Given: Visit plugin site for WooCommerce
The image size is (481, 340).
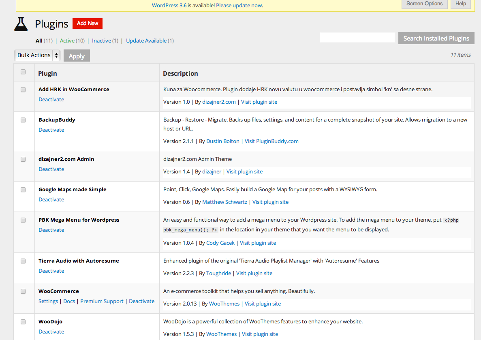Looking at the screenshot, I should point(263,304).
